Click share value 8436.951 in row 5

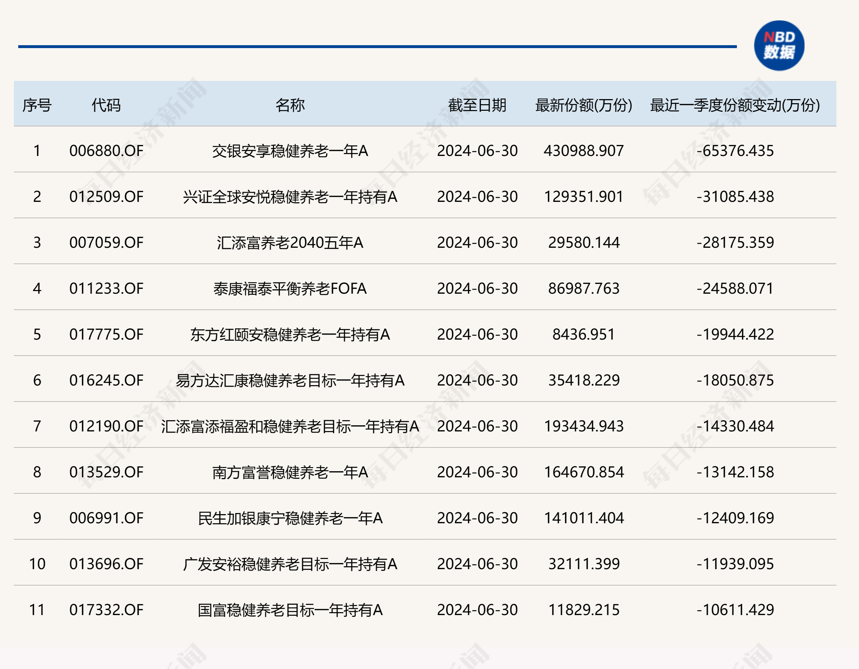584,334
